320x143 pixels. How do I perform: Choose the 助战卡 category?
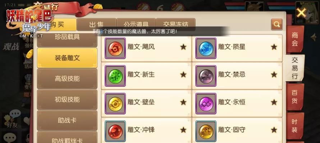tap(67, 120)
